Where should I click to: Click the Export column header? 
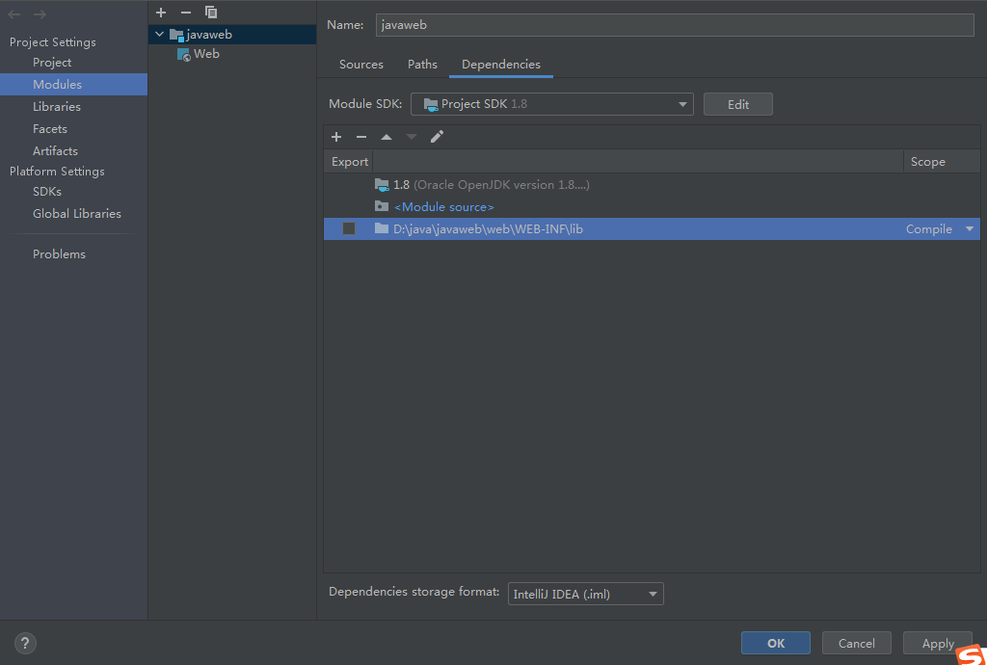pos(349,162)
